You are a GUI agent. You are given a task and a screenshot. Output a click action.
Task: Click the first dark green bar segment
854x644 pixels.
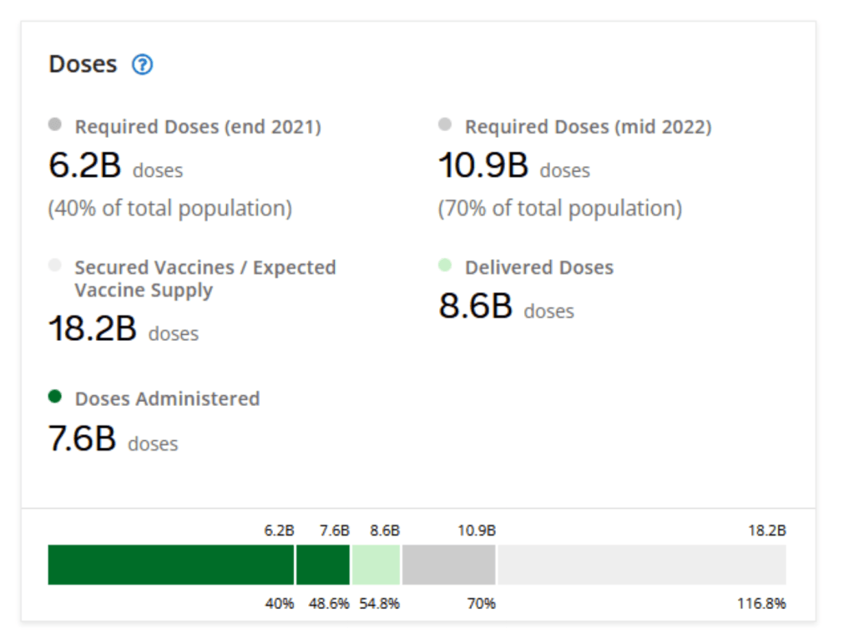[171, 565]
